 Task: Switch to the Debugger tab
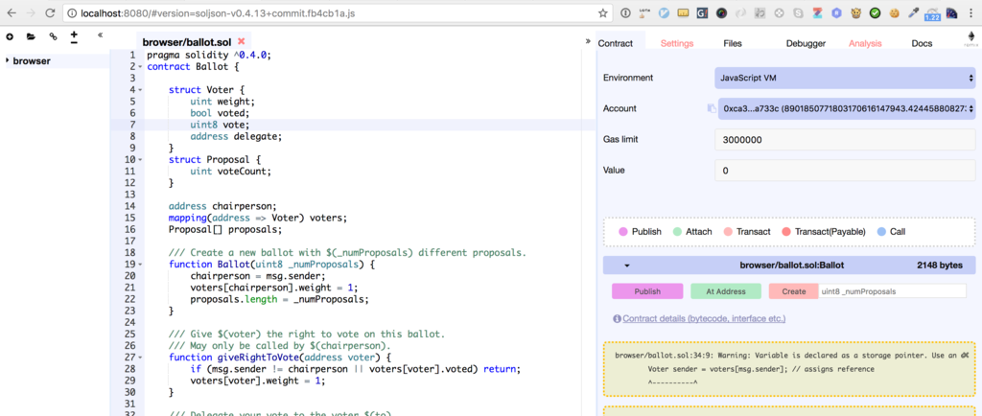806,44
